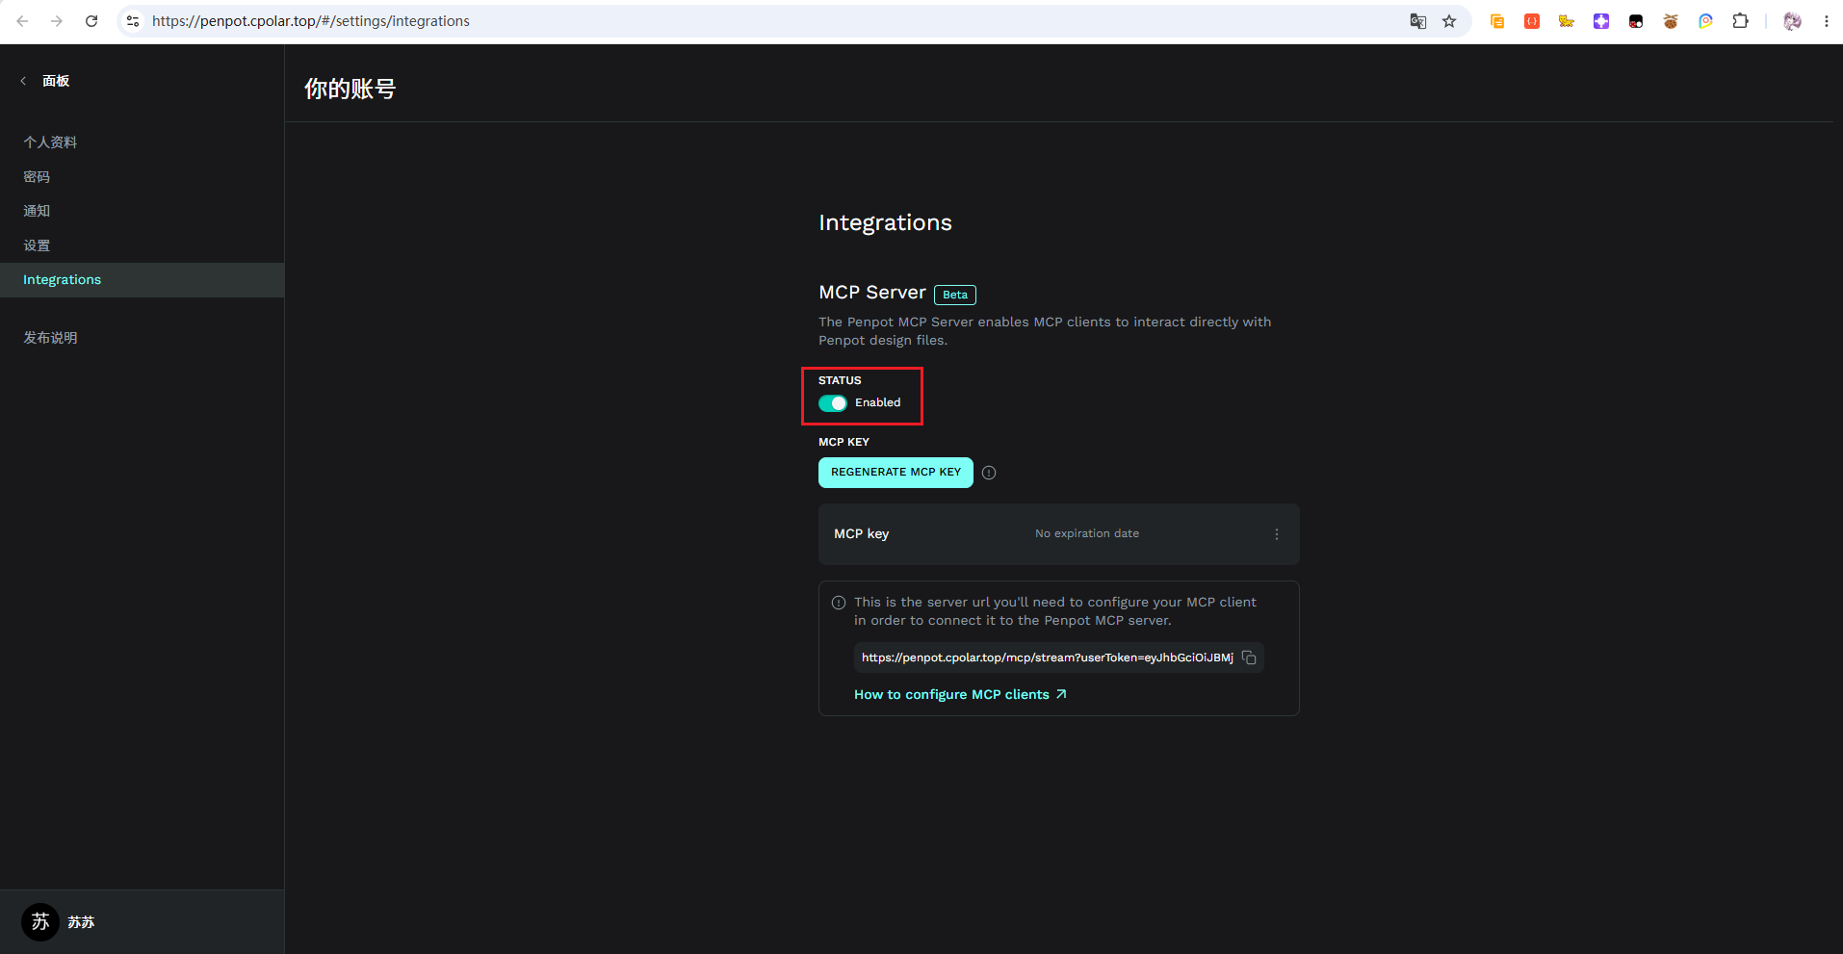Click the Chrome profile avatar
The image size is (1843, 954).
[1792, 21]
